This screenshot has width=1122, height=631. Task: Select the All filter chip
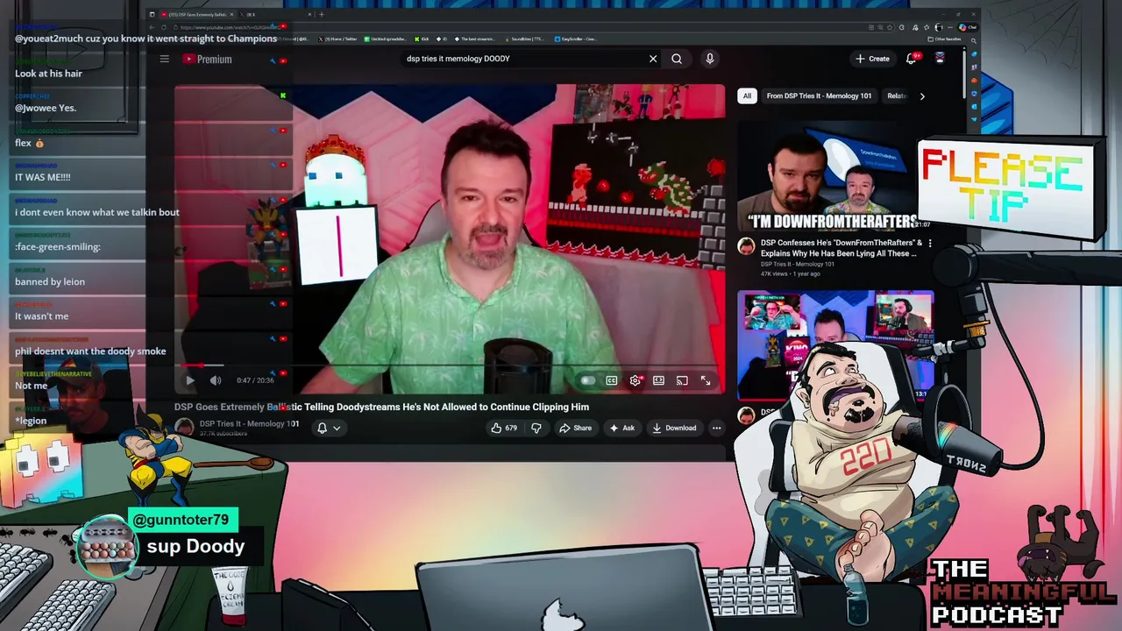(747, 96)
